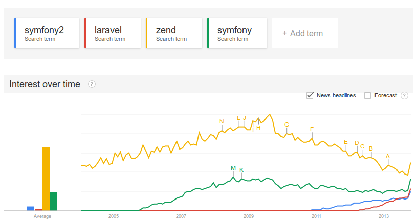Uncheck the News headlines checkbox
This screenshot has width=419, height=224.
pos(310,95)
